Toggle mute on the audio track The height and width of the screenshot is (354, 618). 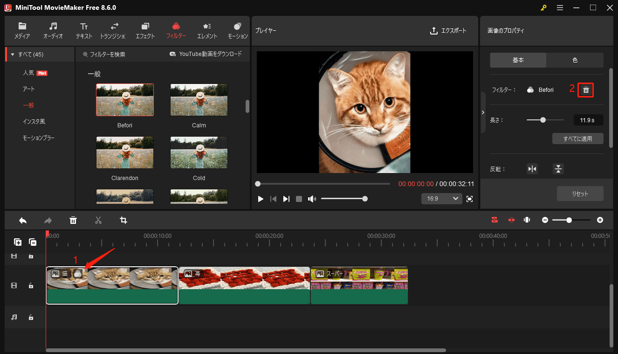[x=14, y=317]
